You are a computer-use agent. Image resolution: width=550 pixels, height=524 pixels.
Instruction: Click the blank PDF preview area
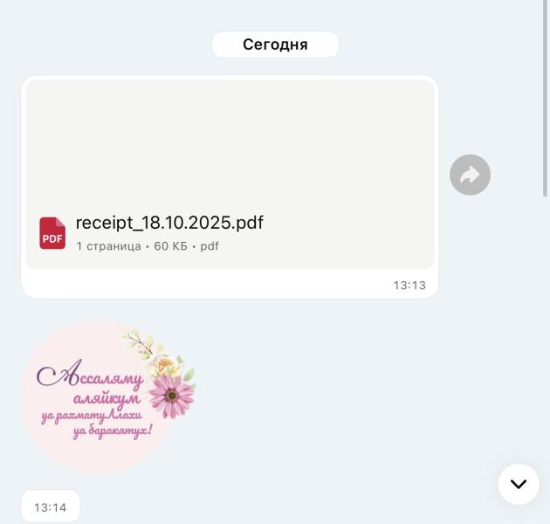tap(230, 144)
